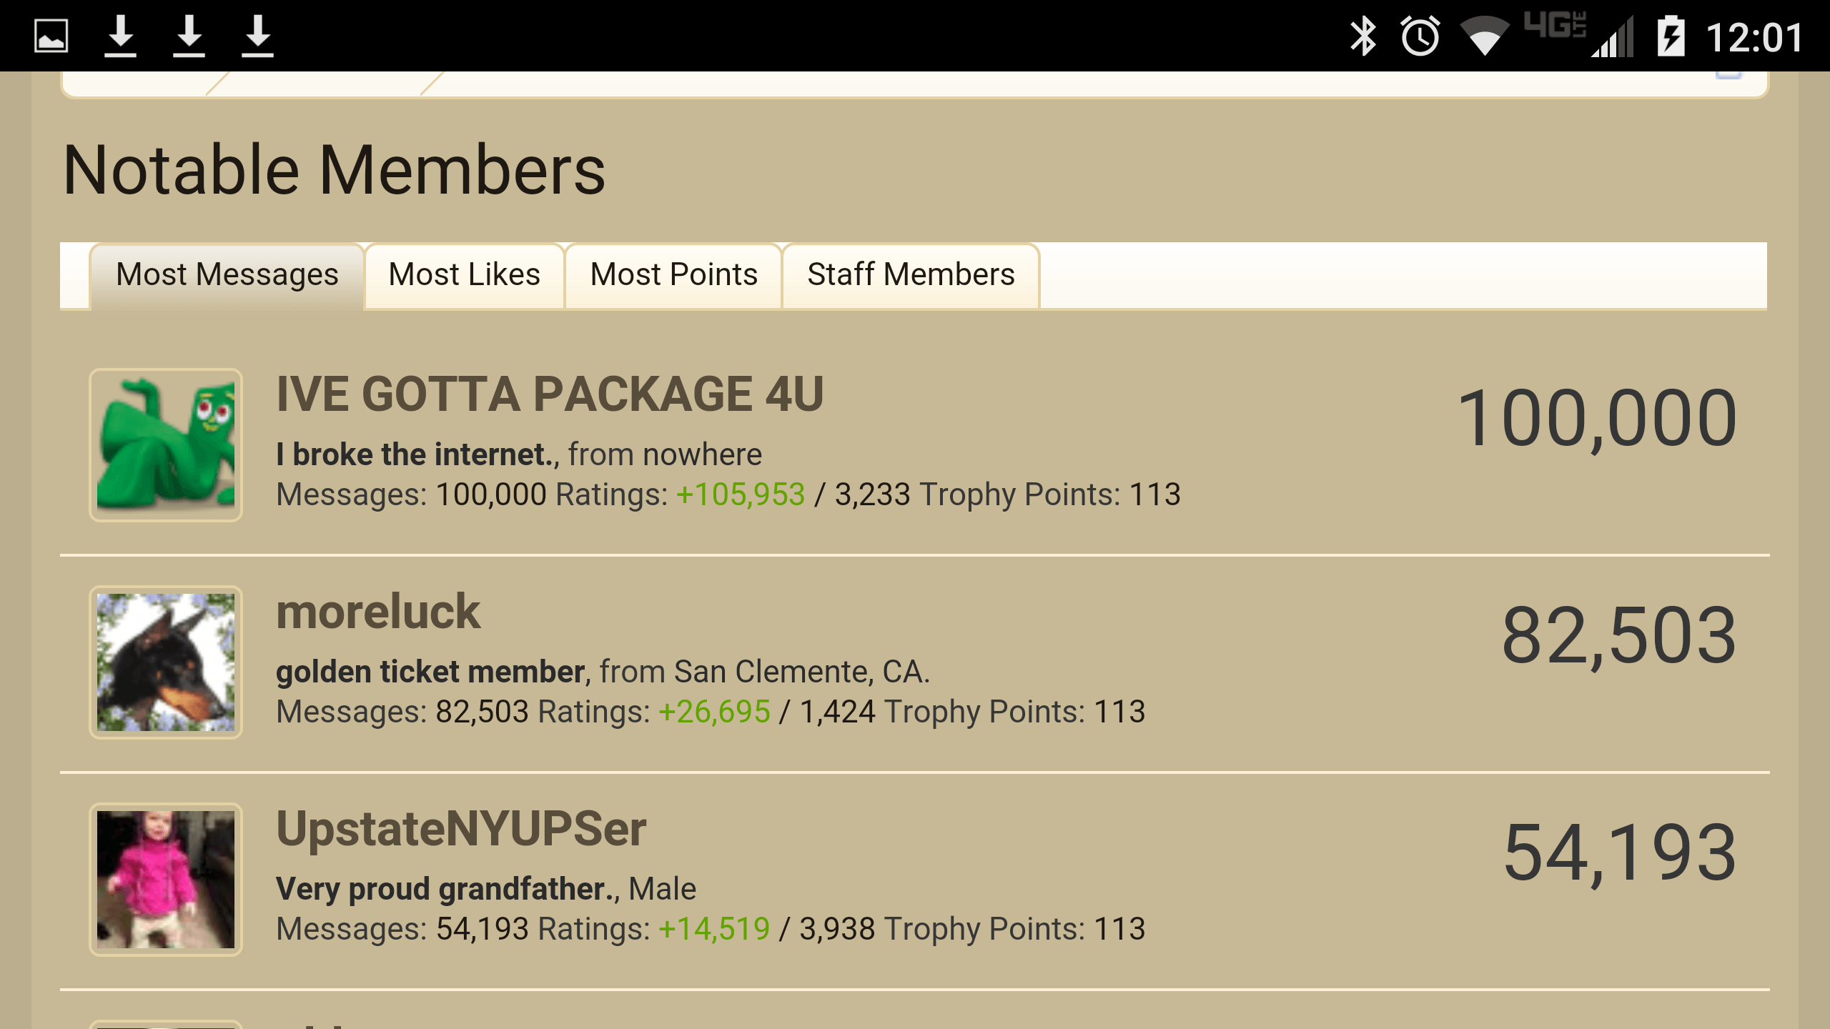The height and width of the screenshot is (1029, 1830).
Task: Switch to the Most Points tab
Action: (x=673, y=275)
